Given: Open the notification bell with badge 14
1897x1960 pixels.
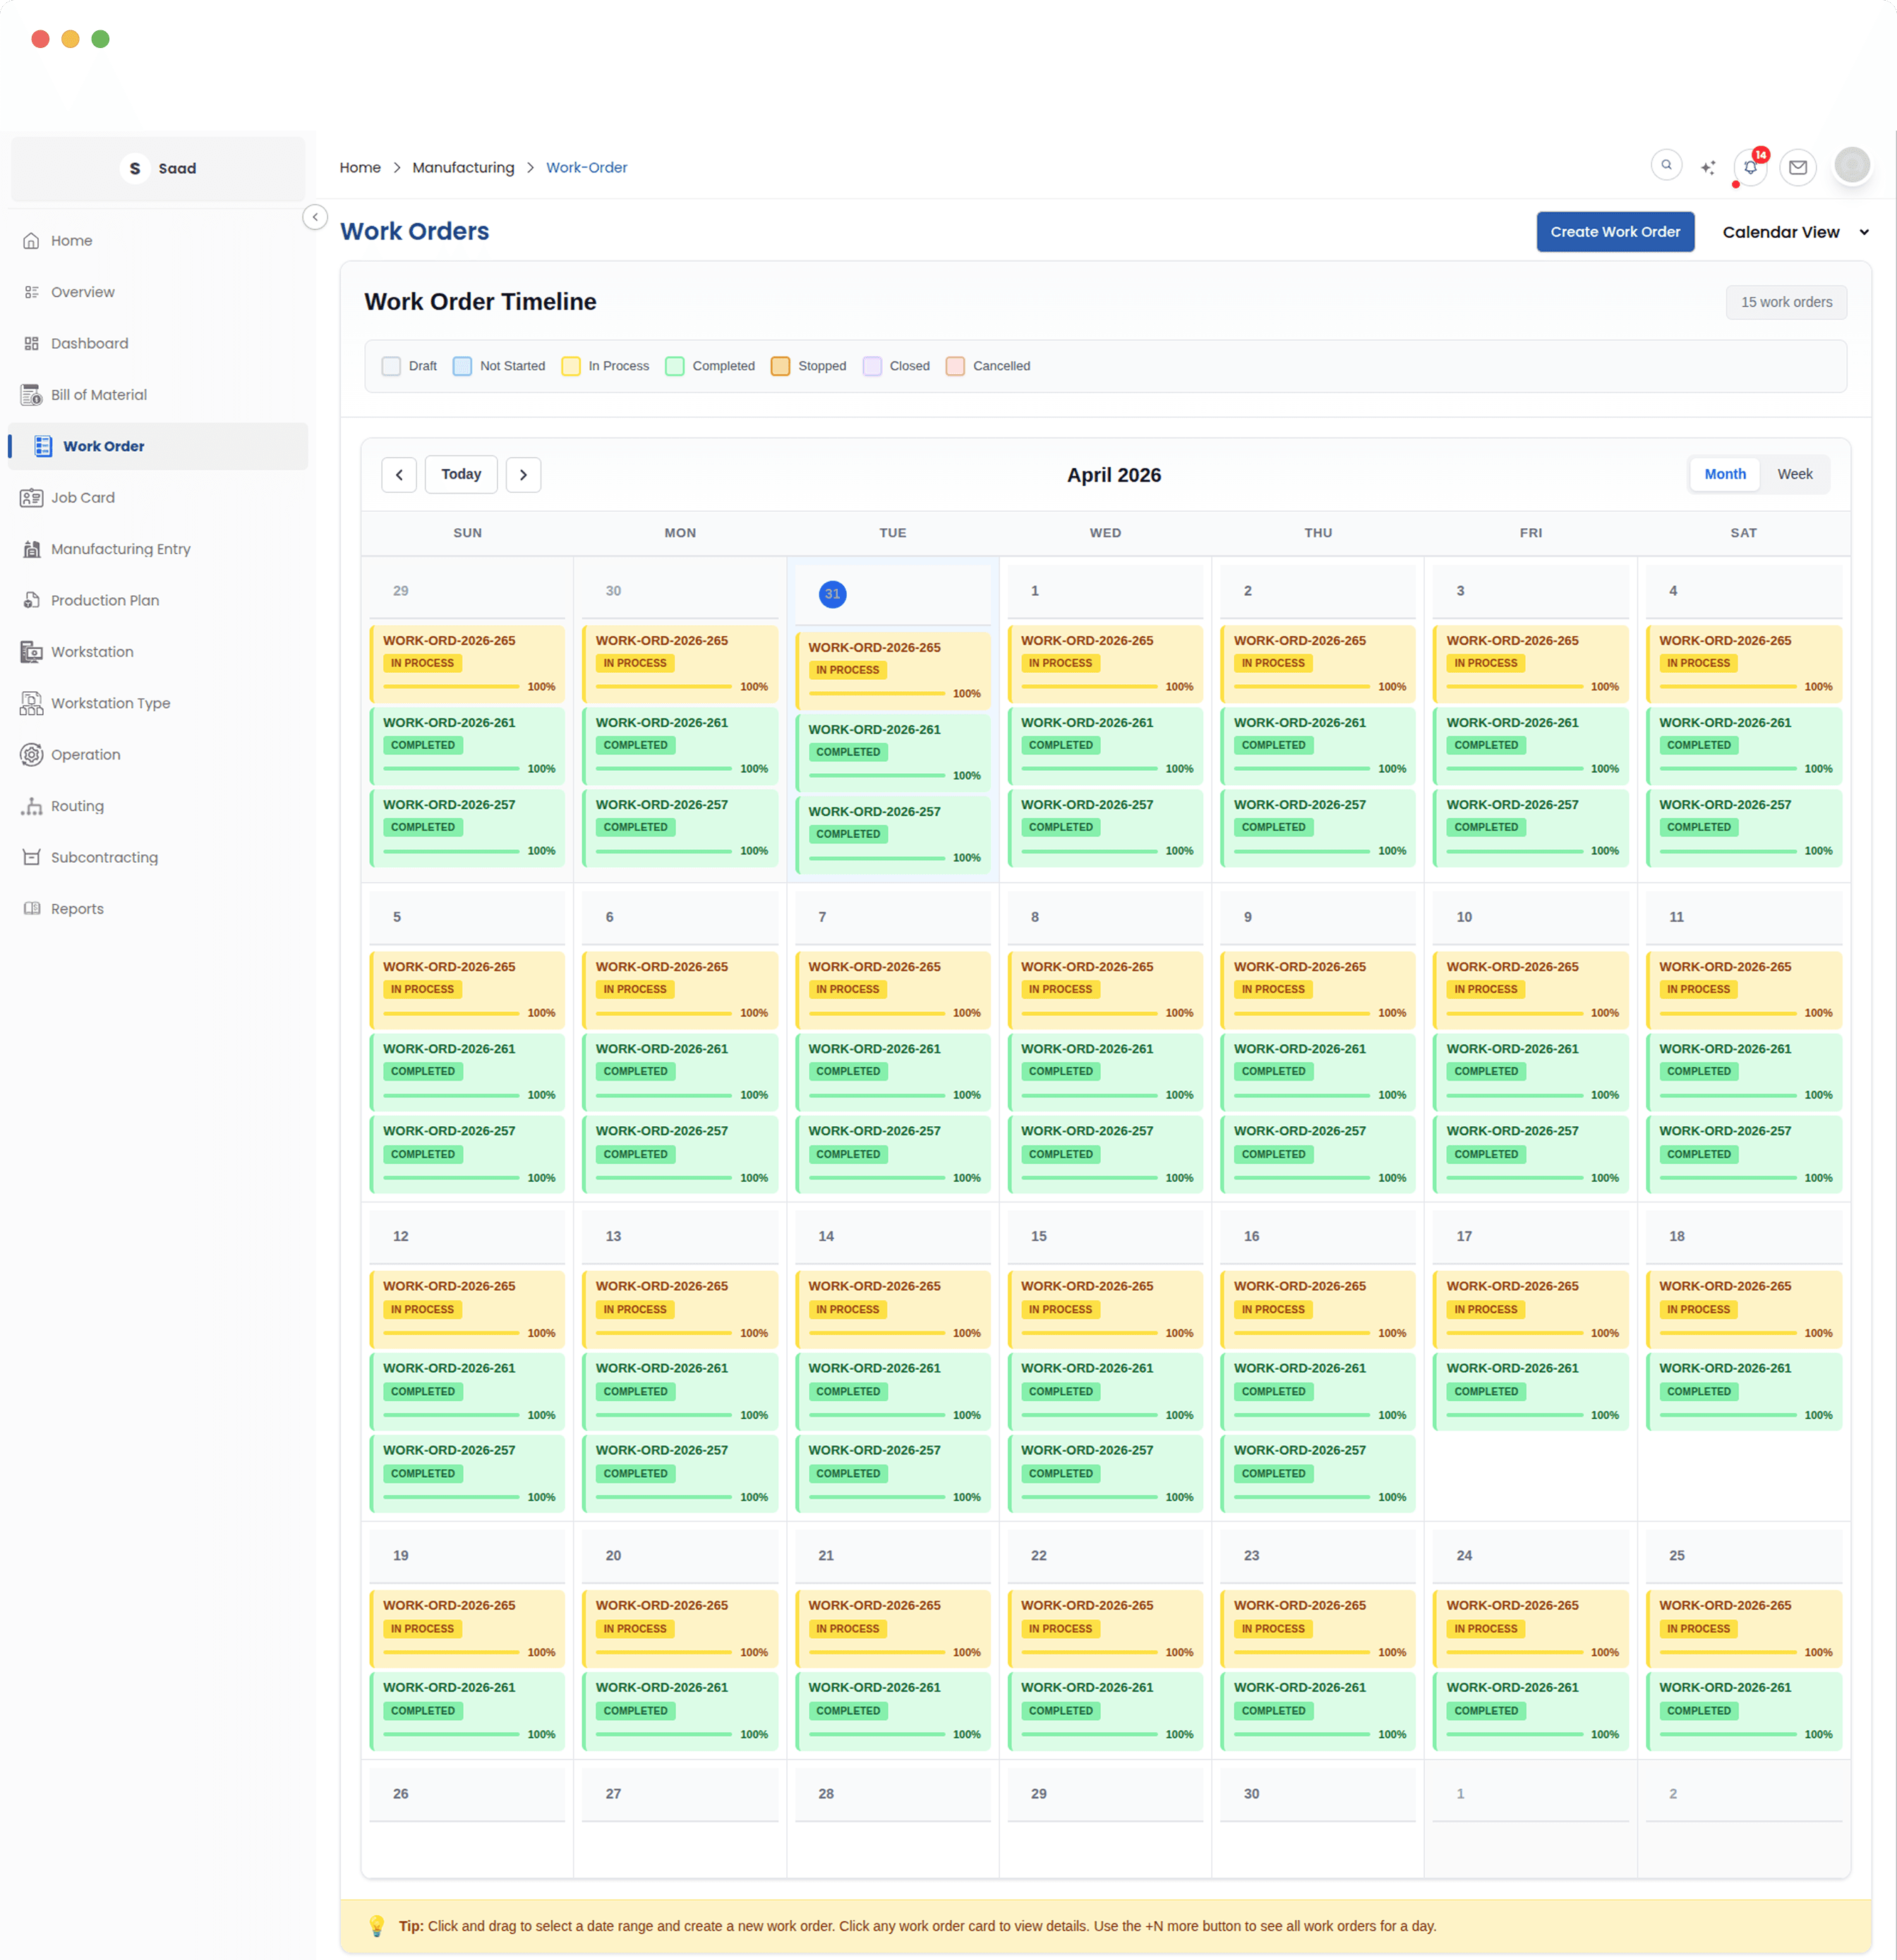Looking at the screenshot, I should pyautogui.click(x=1749, y=166).
